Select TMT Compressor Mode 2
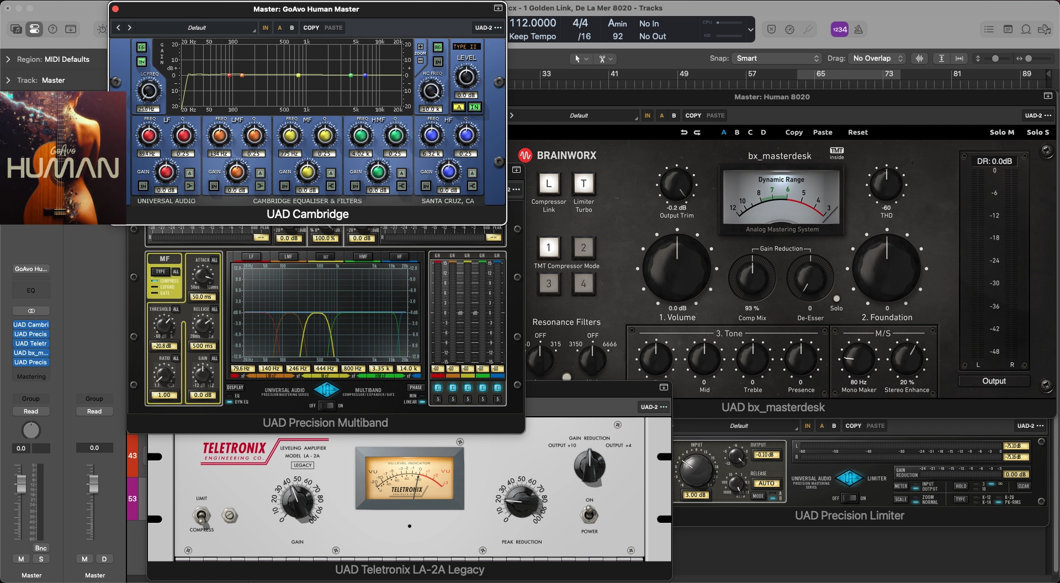Screen dimensions: 1060x583 coord(584,248)
